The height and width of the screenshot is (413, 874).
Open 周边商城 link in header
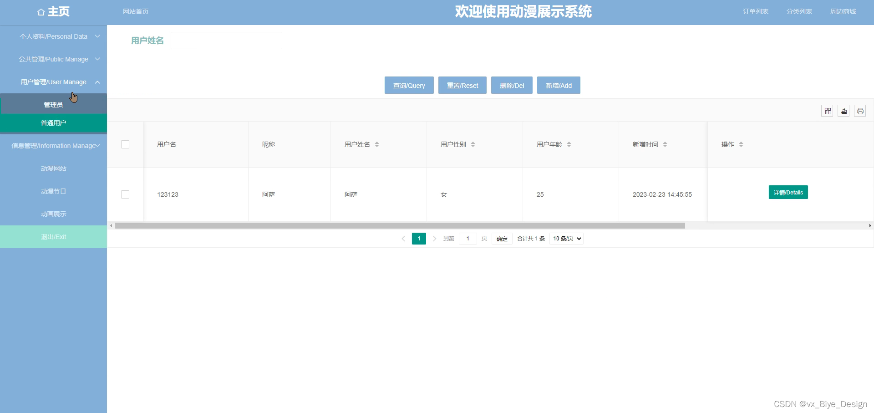tap(843, 11)
